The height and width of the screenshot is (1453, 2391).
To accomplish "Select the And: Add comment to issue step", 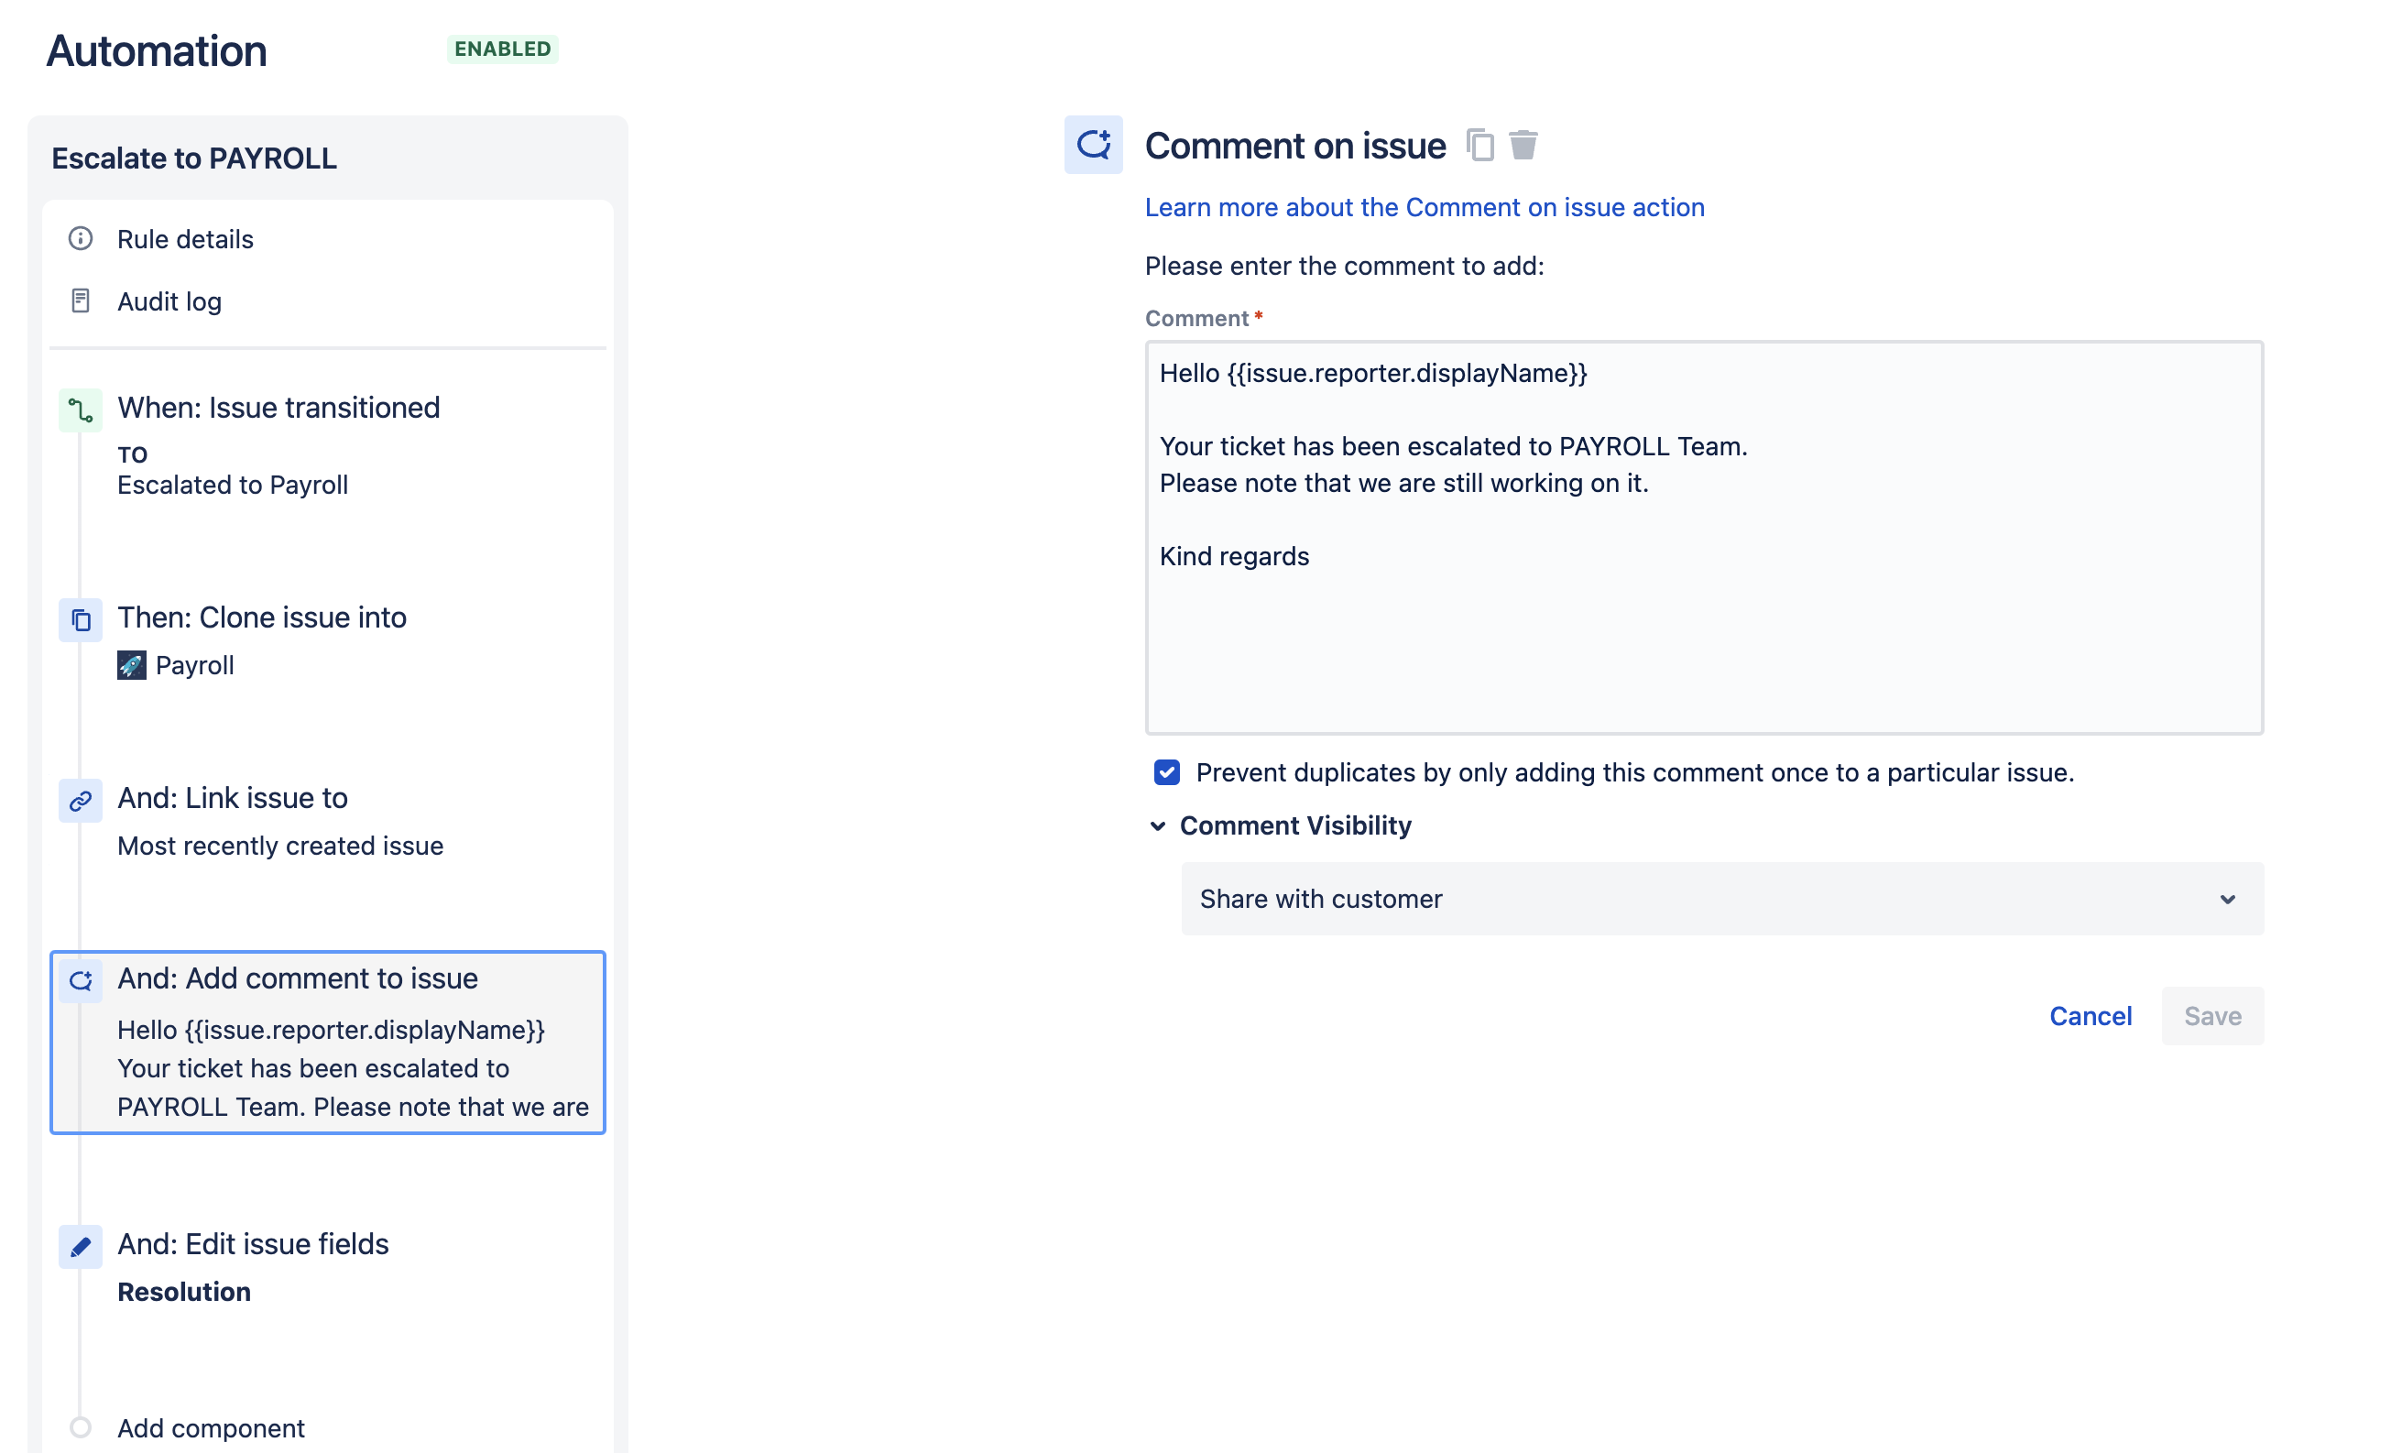I will [328, 1043].
